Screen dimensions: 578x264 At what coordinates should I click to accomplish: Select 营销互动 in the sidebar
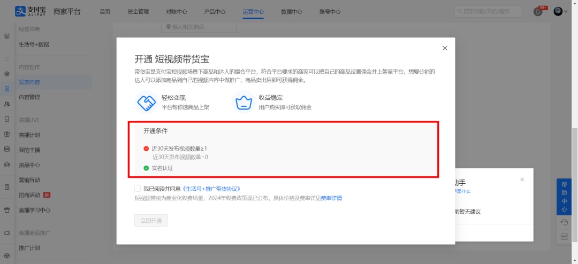click(29, 180)
